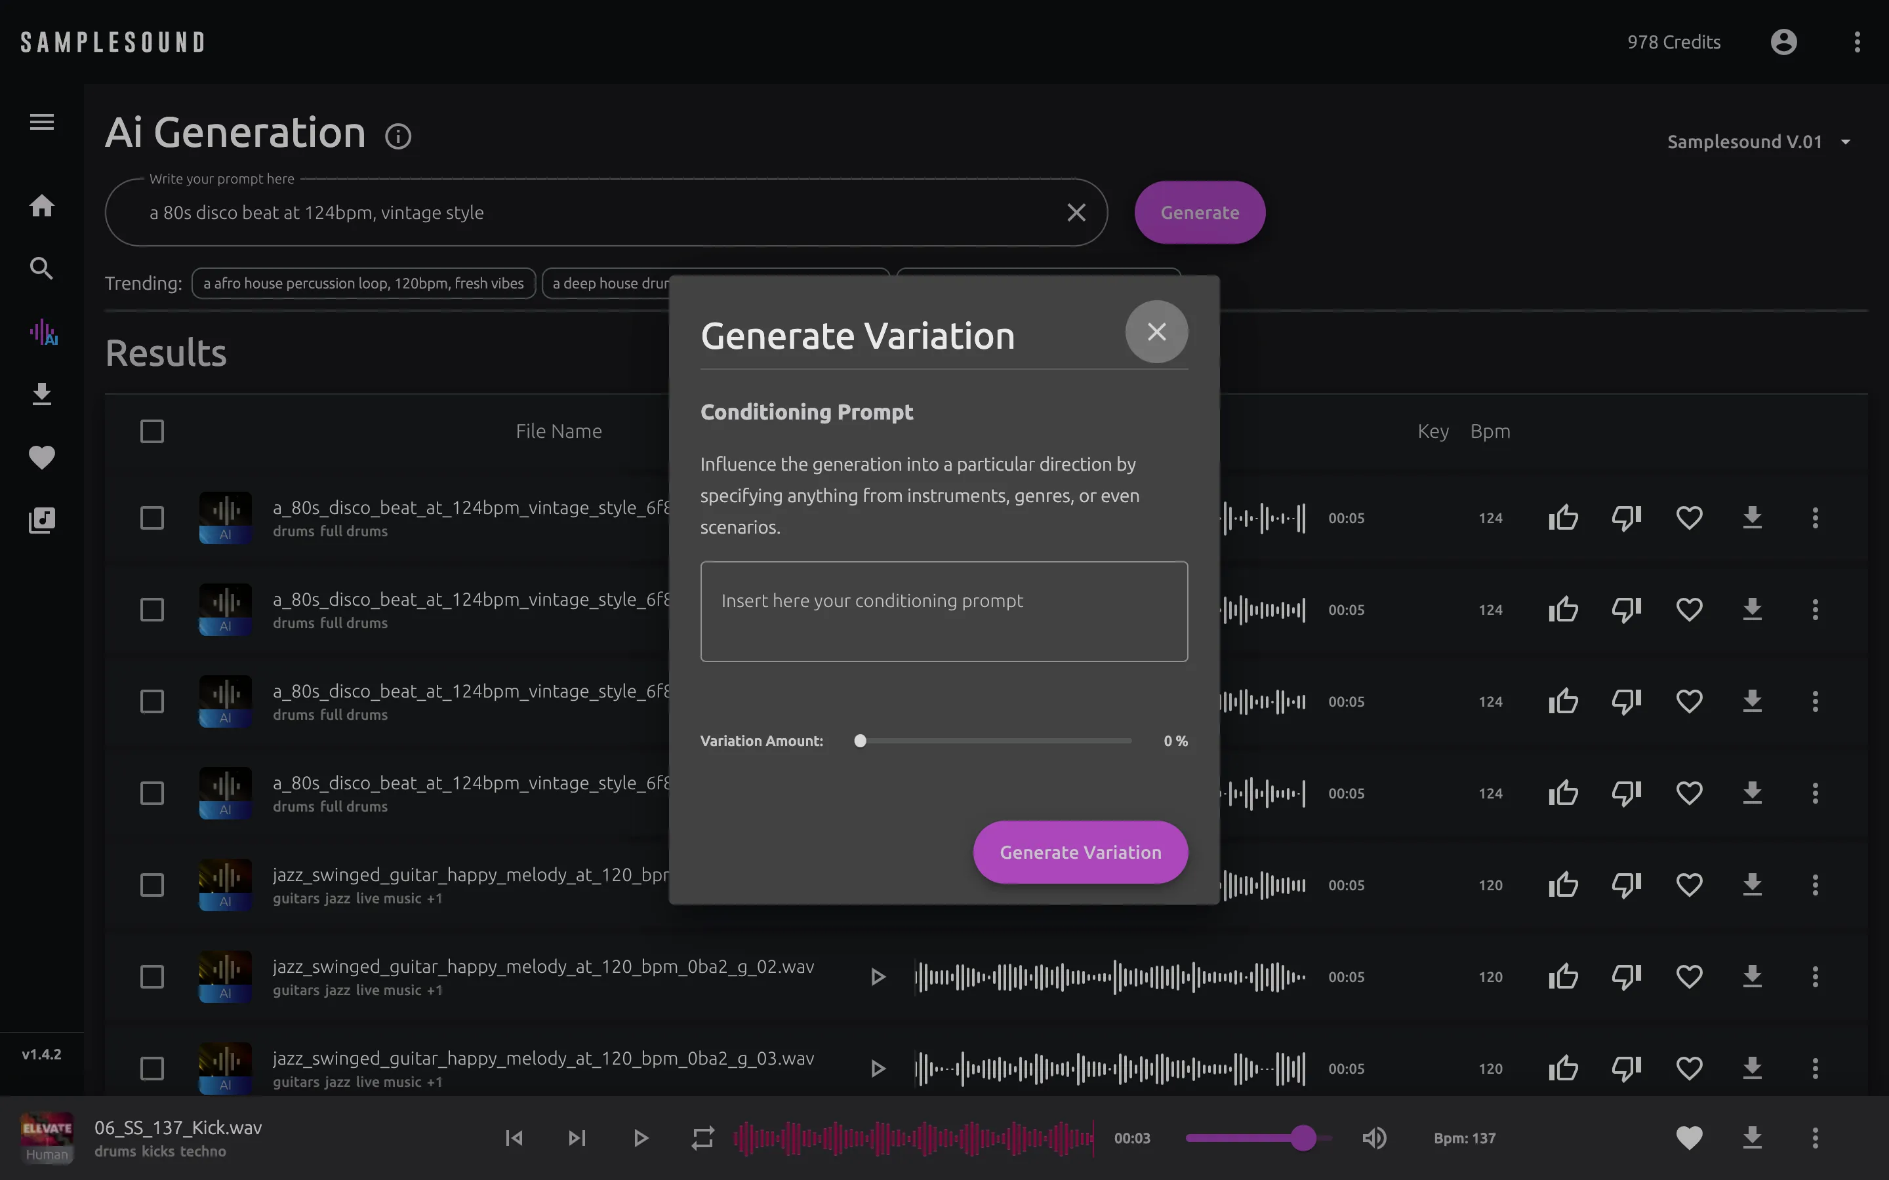Mute the player volume speaker icon

[x=1374, y=1138]
